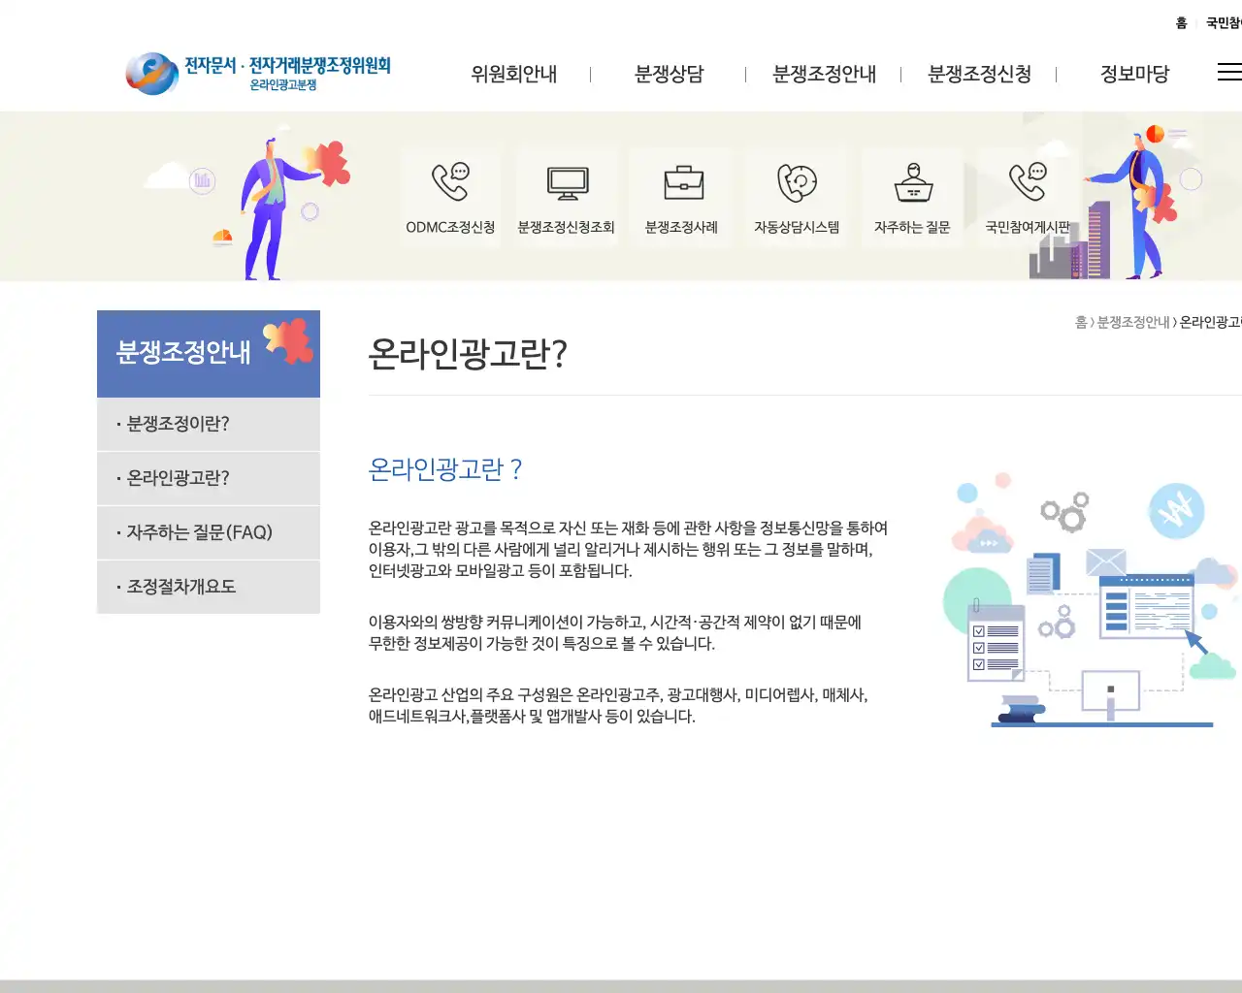Open the 분쟁상담 menu

(x=670, y=74)
